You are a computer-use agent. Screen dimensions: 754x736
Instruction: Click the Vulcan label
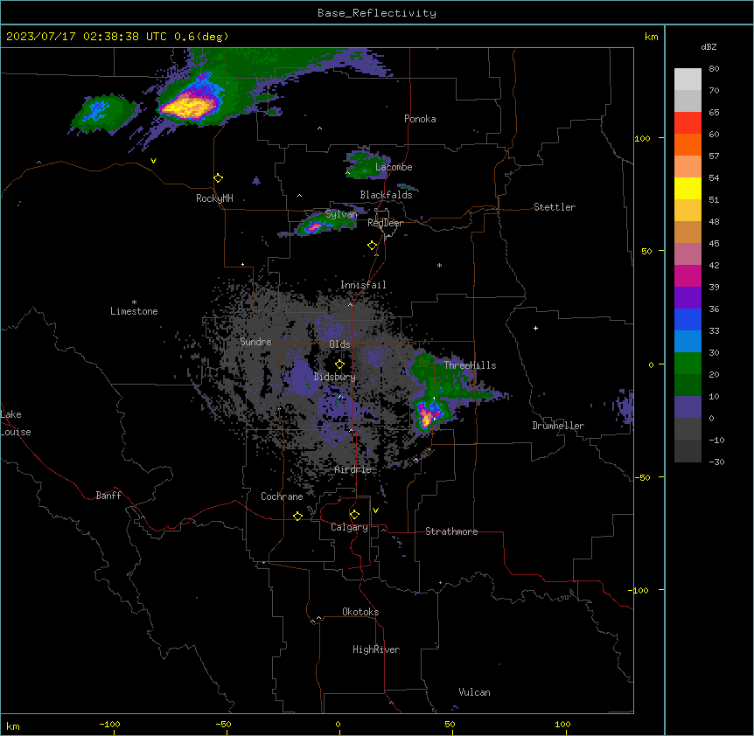coord(474,692)
